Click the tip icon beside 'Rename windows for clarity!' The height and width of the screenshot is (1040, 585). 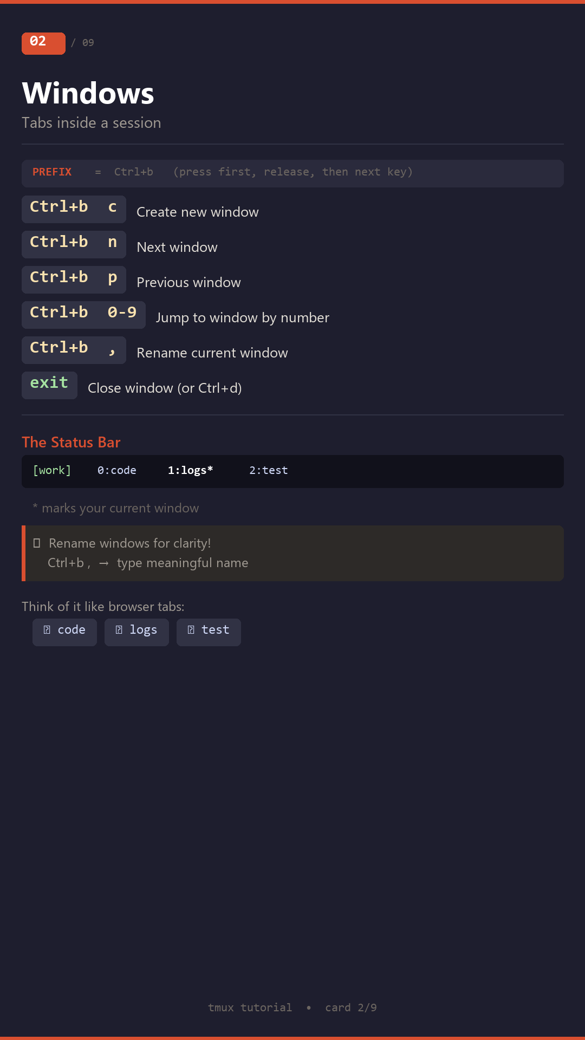click(x=37, y=543)
